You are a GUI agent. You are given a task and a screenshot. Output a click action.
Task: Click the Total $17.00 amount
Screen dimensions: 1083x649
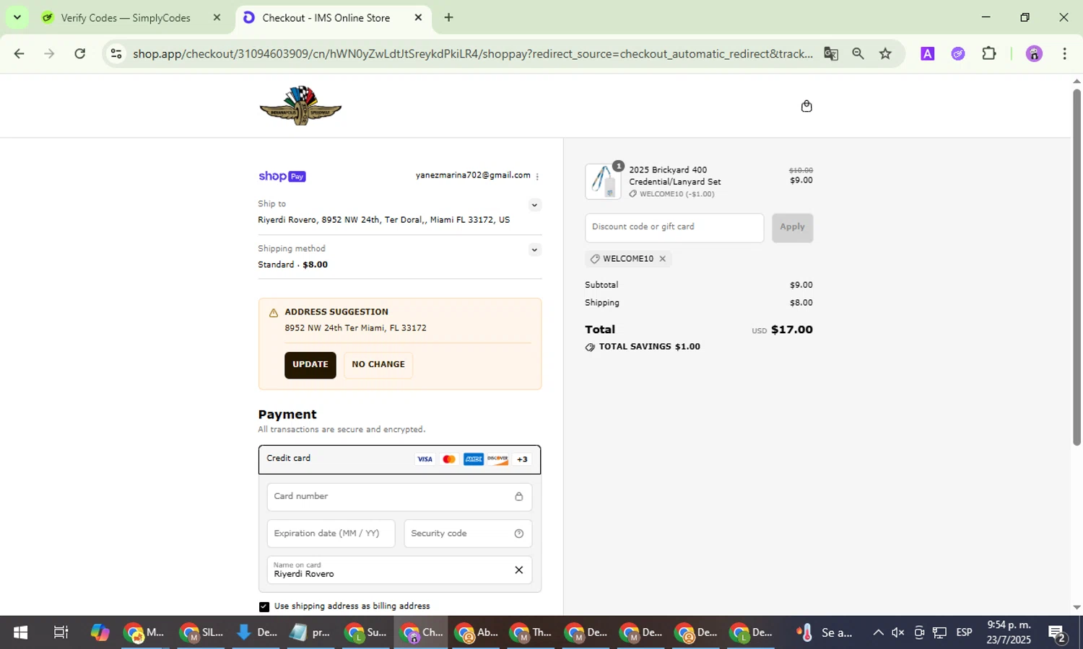tap(791, 330)
